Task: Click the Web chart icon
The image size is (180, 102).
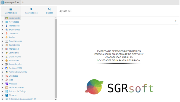Action: click(7, 80)
